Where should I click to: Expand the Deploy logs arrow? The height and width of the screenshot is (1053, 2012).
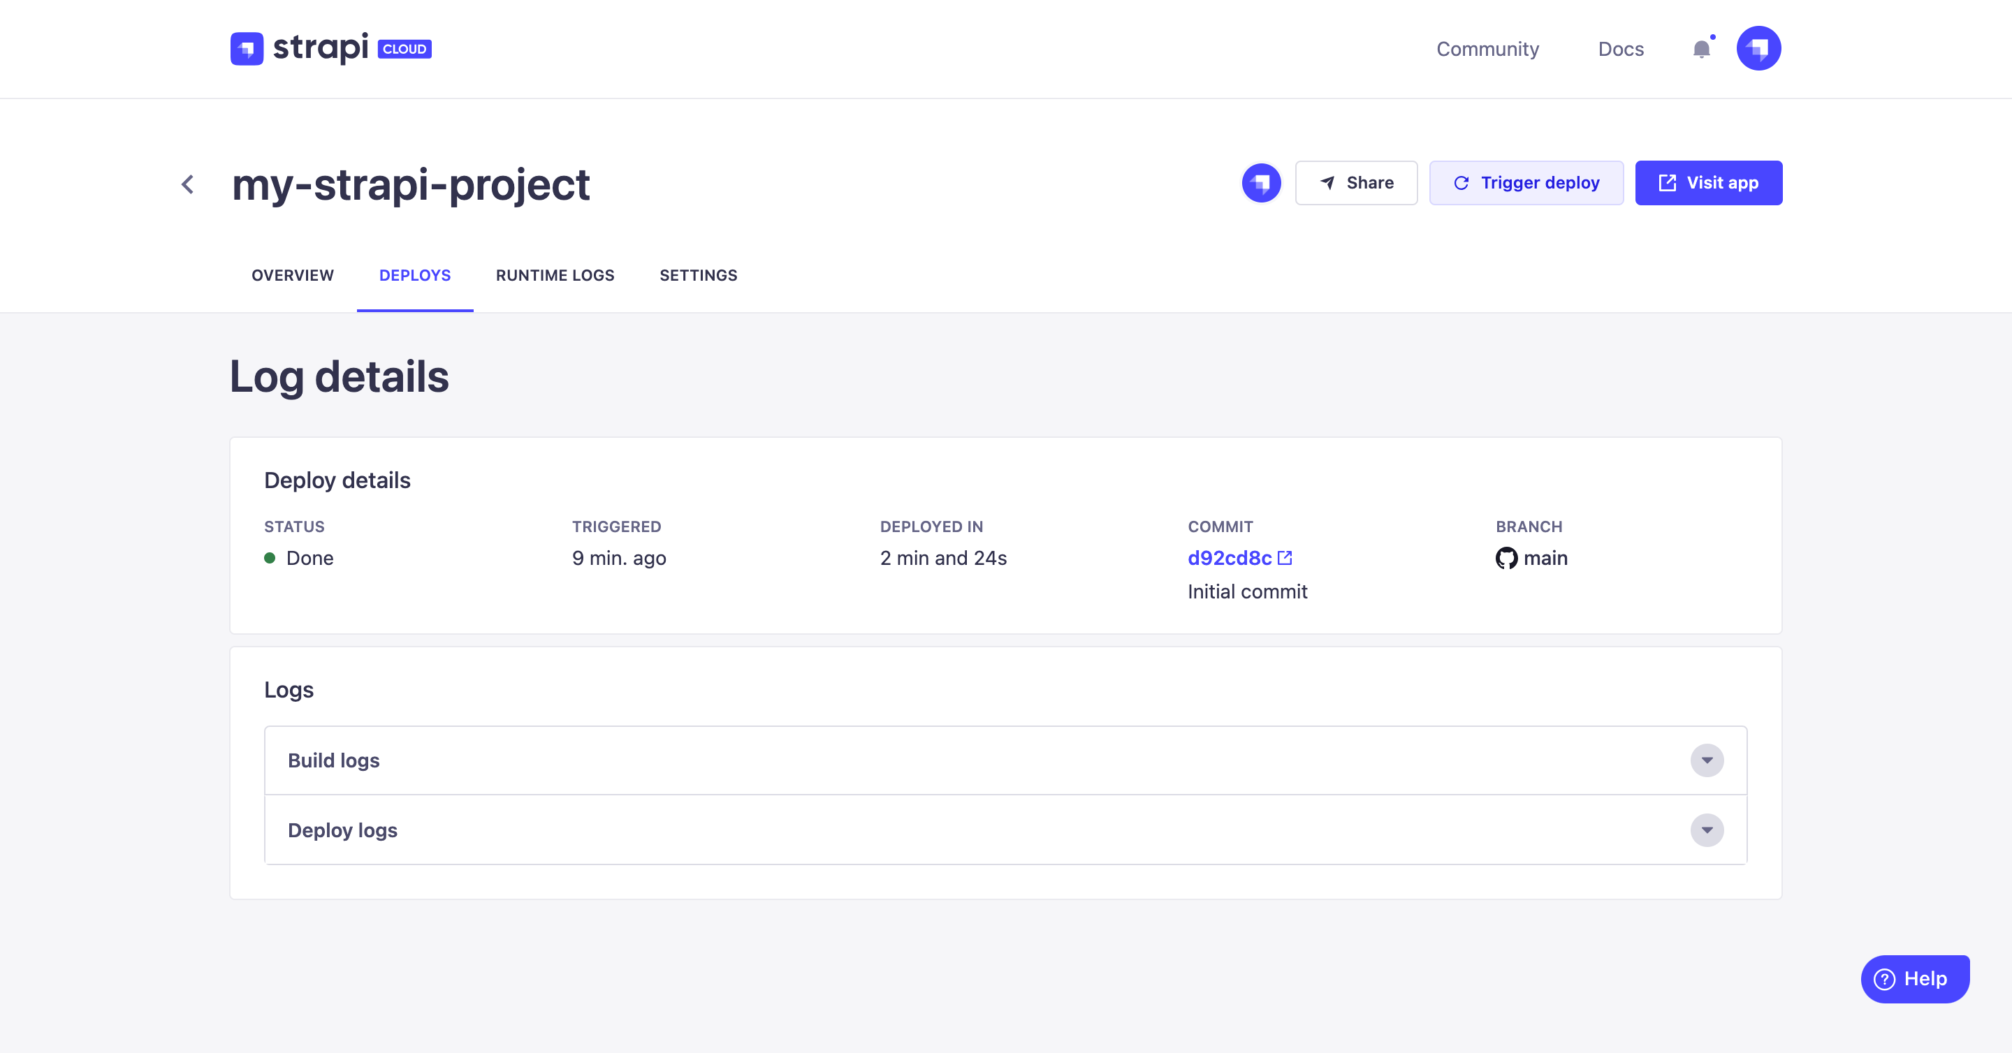tap(1707, 830)
